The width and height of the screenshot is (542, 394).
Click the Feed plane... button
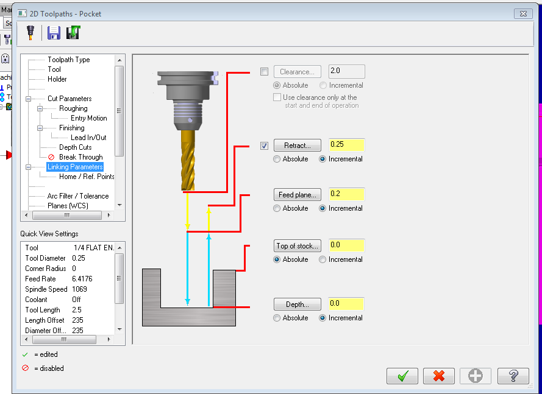297,195
